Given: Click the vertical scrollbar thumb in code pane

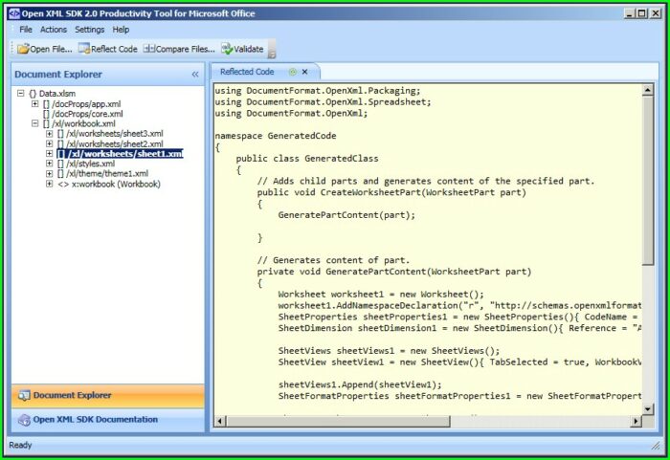Looking at the screenshot, I should 648,180.
